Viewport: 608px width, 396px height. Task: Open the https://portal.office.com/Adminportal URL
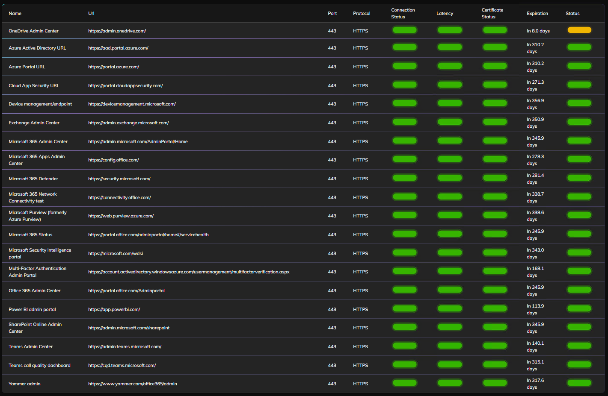pos(127,290)
